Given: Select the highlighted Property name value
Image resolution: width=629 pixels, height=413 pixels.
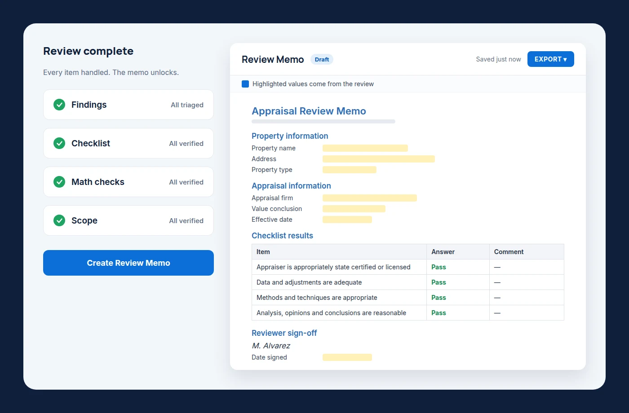Looking at the screenshot, I should [365, 148].
